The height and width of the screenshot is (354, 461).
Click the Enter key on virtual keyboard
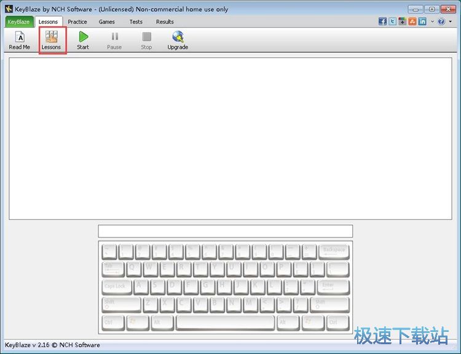point(333,288)
